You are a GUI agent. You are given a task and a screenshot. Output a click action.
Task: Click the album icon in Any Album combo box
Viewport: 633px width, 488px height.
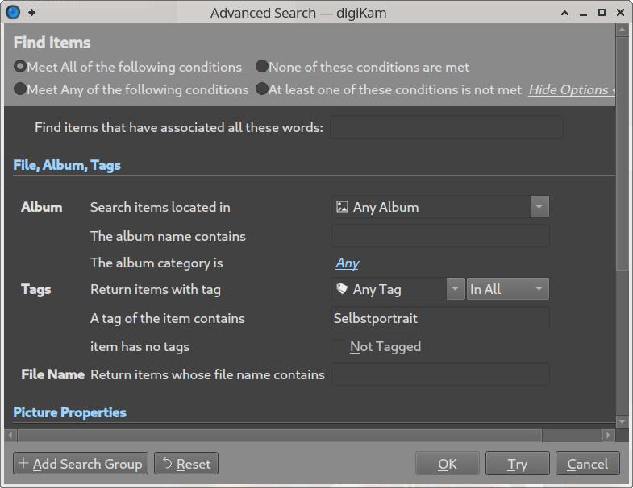tap(342, 207)
